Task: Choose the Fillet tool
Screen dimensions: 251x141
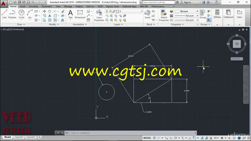Action: 55,16
